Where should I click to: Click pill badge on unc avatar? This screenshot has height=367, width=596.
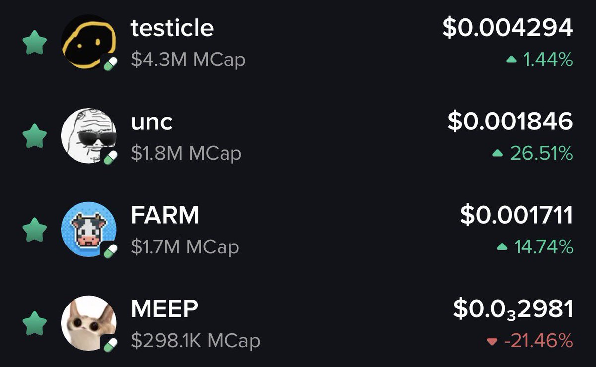pos(110,157)
